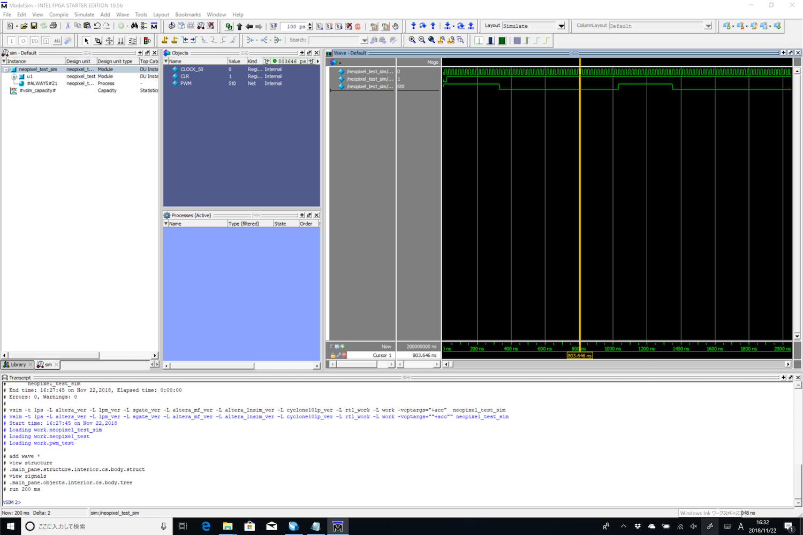Image resolution: width=803 pixels, height=535 pixels.
Task: Select the arrow Select Mode tool
Action: coord(86,41)
